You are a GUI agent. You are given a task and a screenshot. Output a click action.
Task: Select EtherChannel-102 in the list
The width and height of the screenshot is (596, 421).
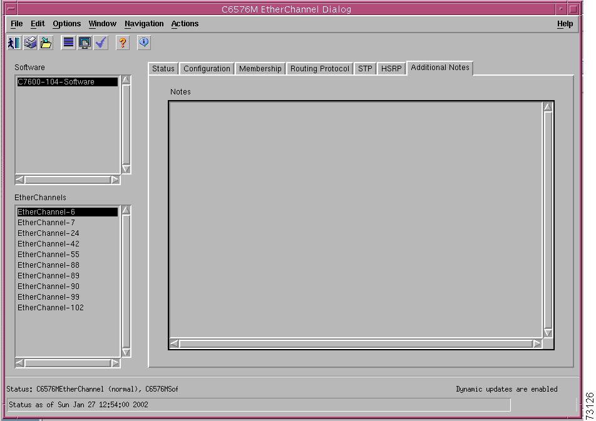[67, 308]
